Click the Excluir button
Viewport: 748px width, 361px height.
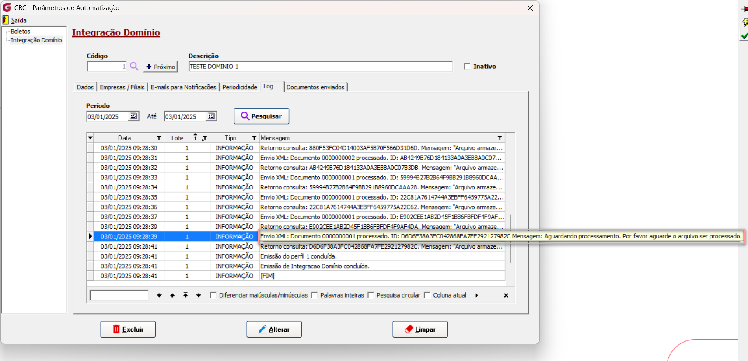pos(128,329)
